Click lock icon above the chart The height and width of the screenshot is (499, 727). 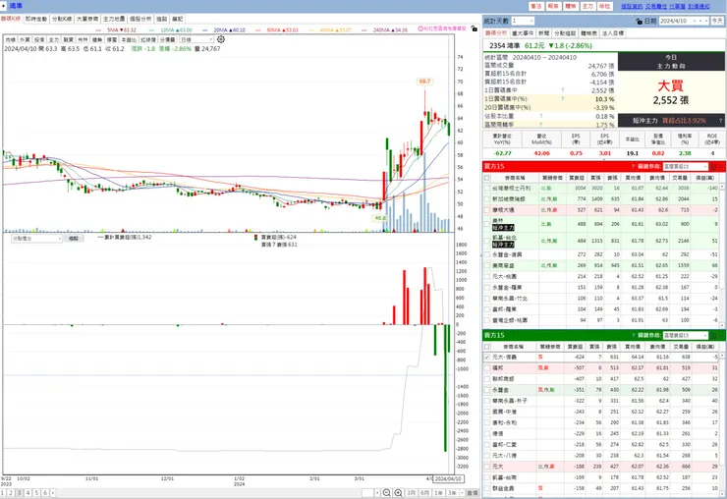point(474,28)
